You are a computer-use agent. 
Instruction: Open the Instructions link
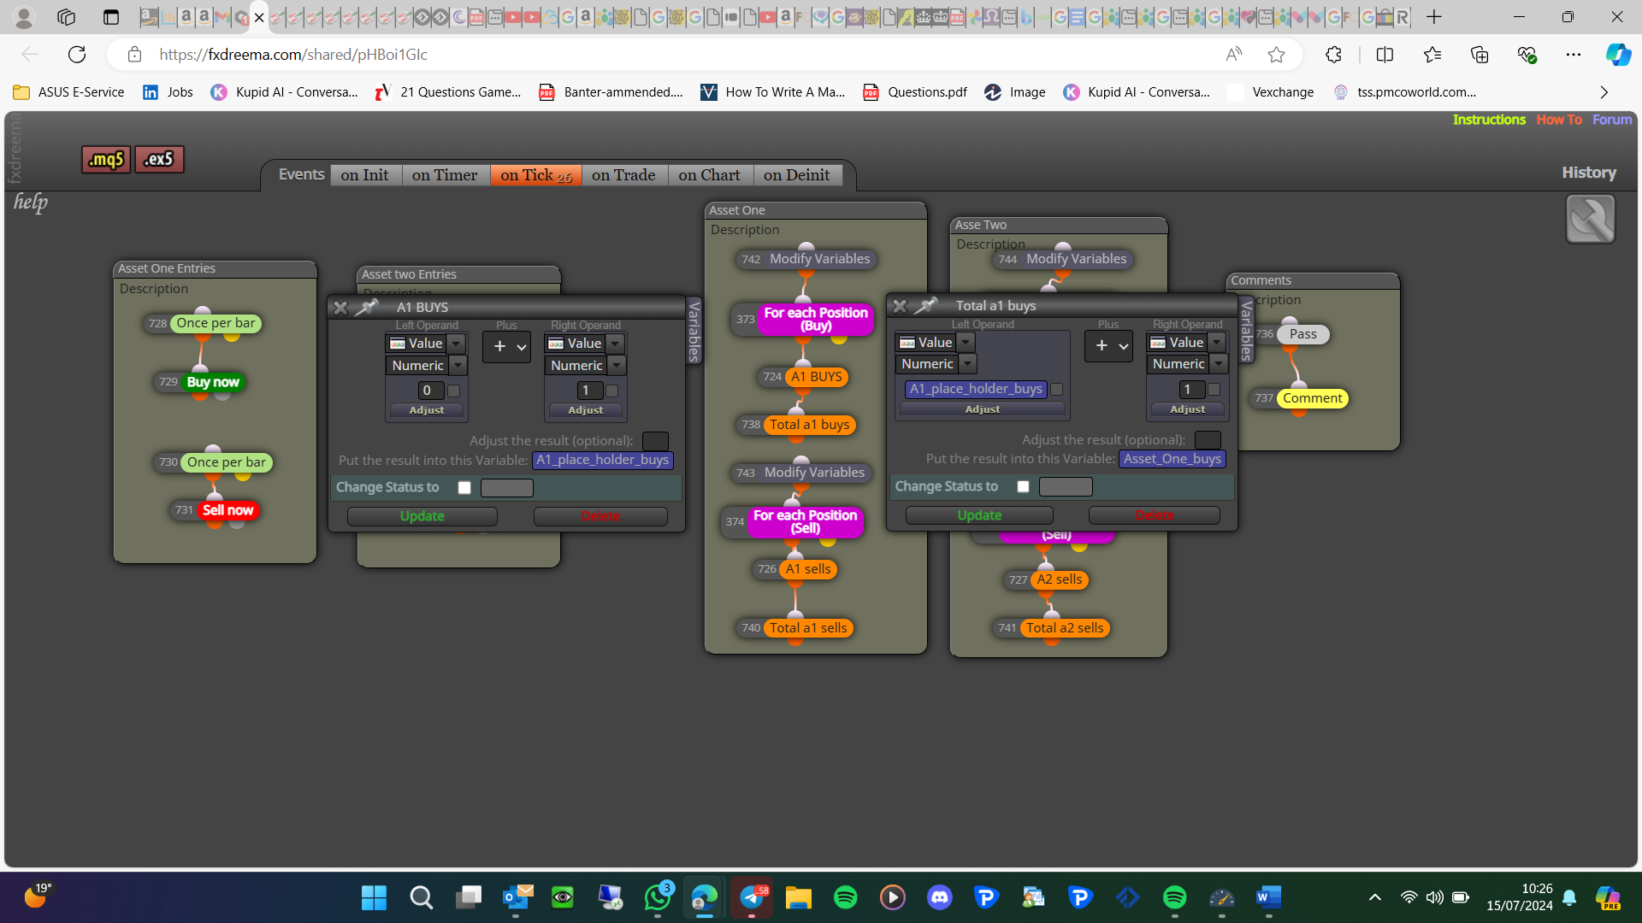[x=1489, y=120]
